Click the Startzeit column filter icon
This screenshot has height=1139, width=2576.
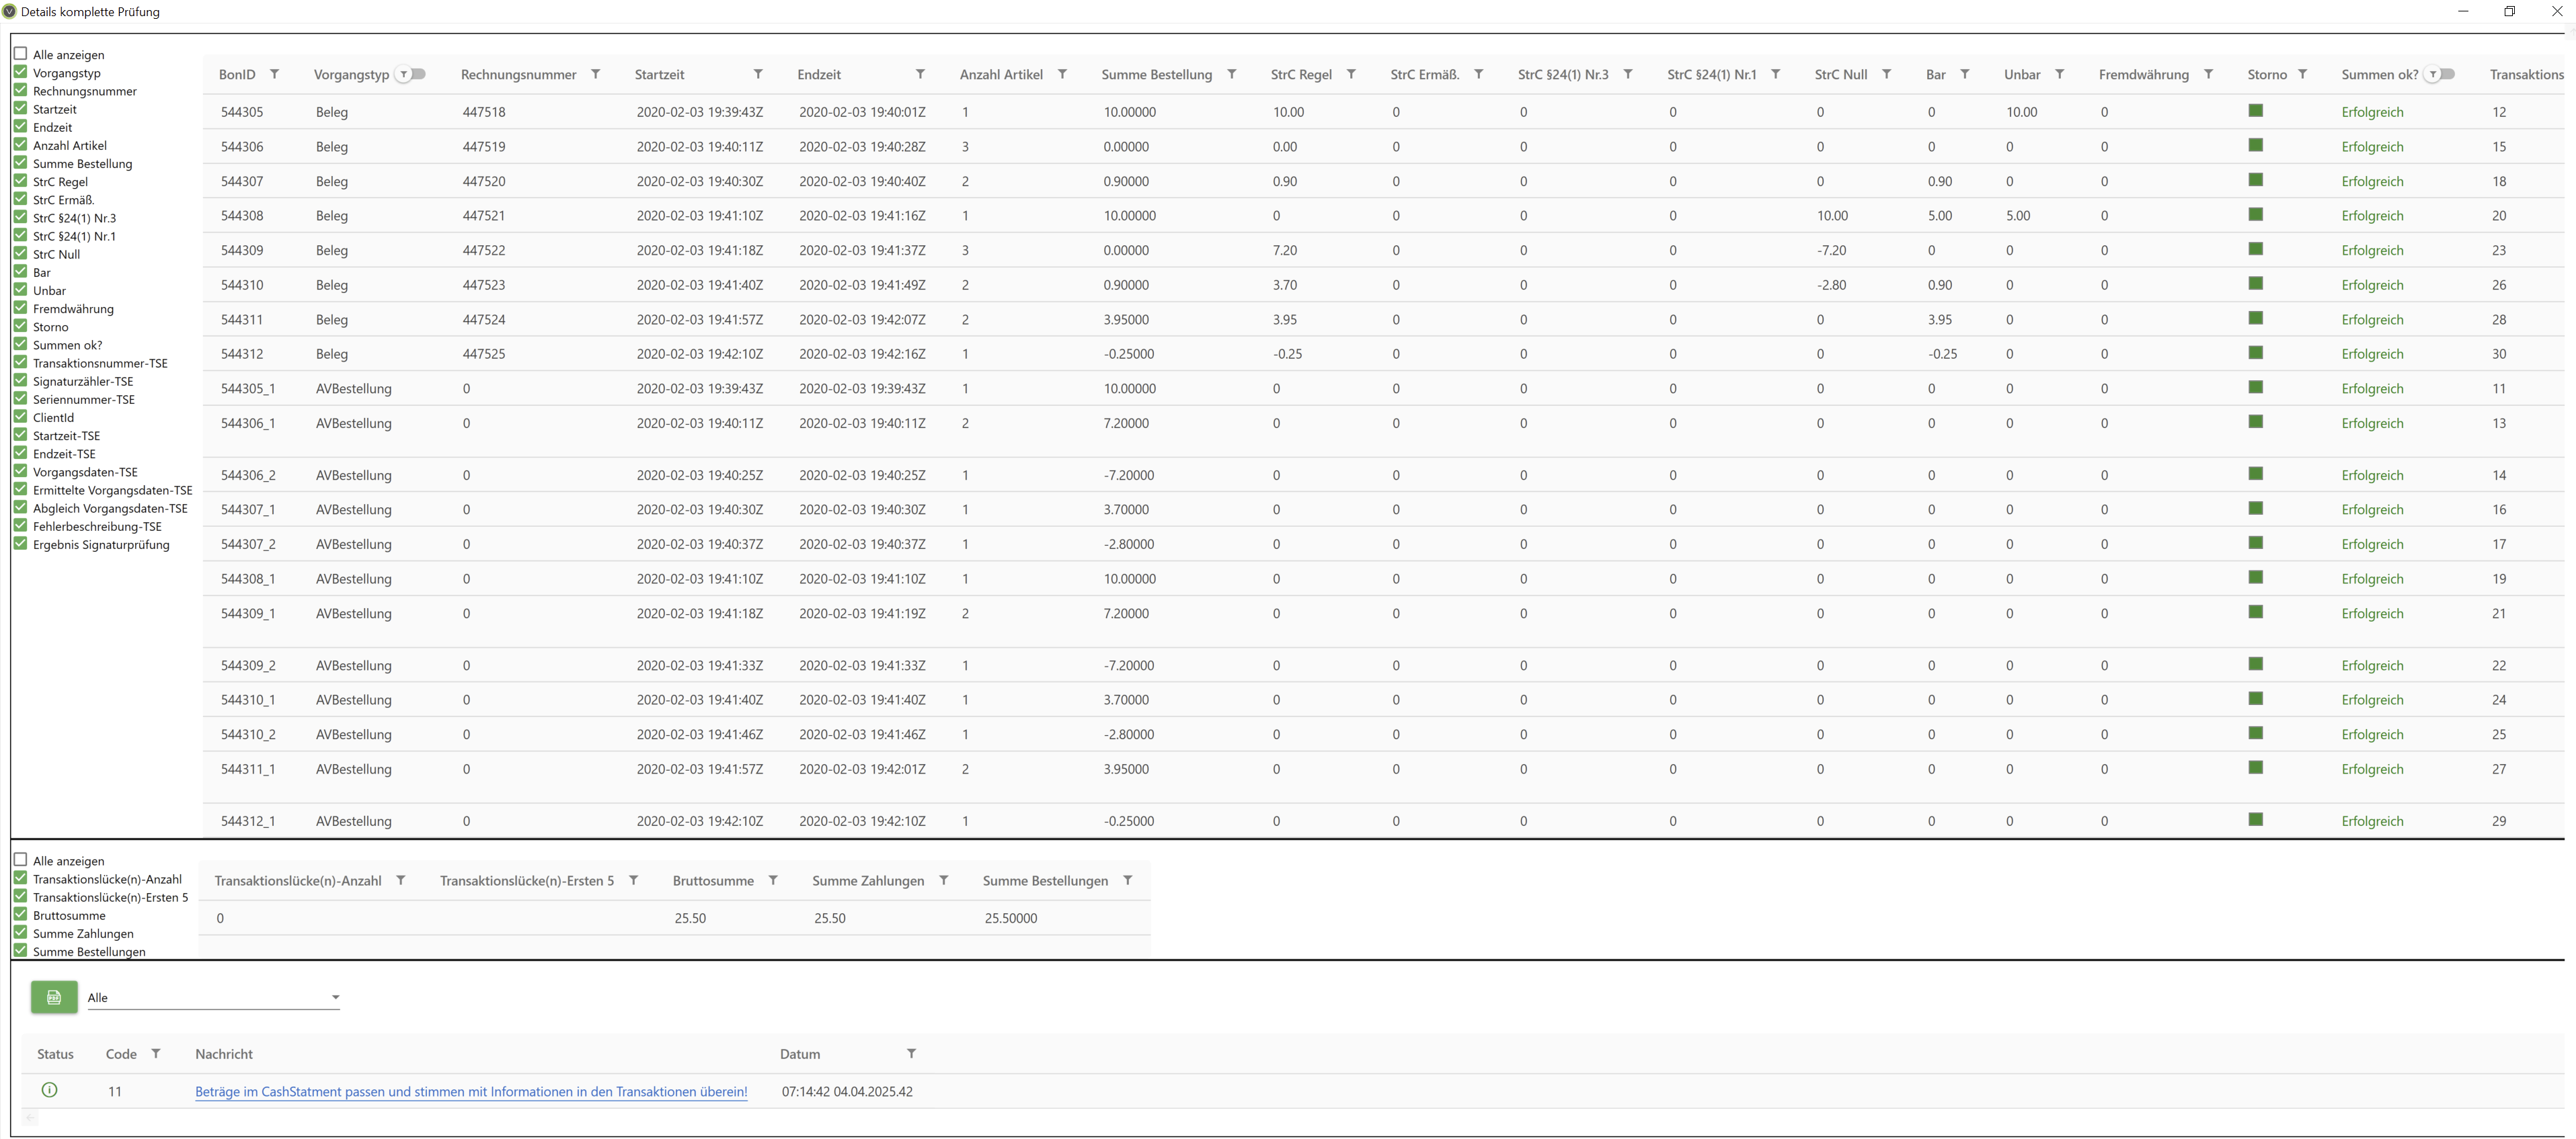coord(758,74)
